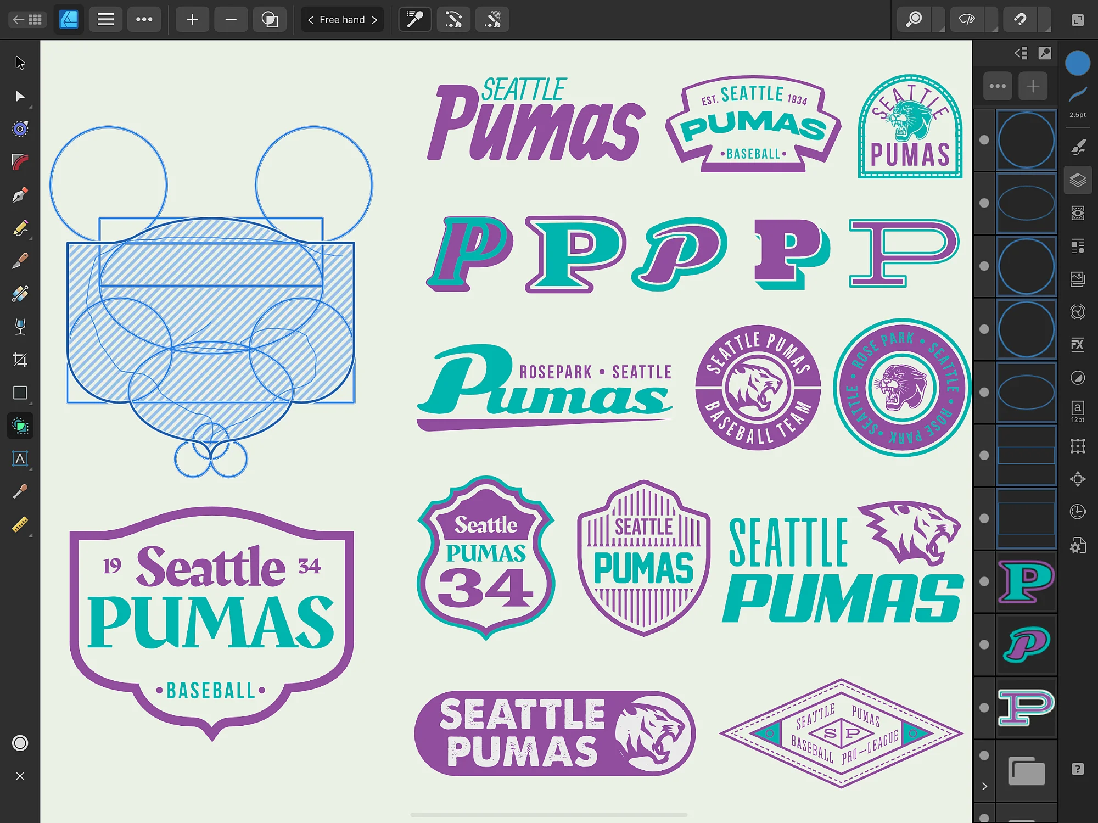Go to next mode after Free hand
This screenshot has width=1098, height=823.
point(374,20)
